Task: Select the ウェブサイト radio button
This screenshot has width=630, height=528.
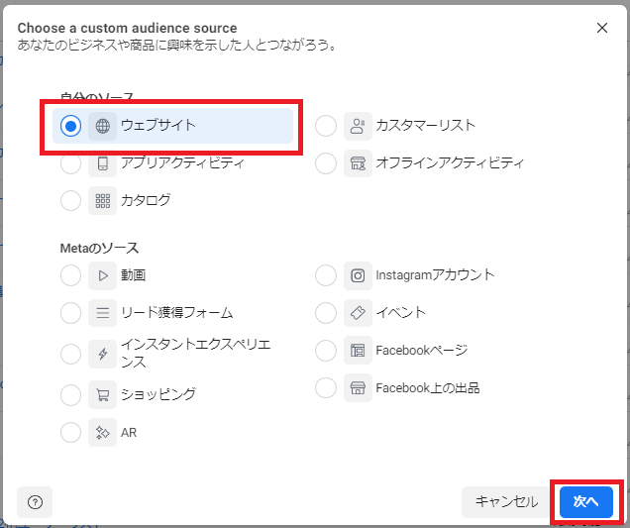Action: 70,126
